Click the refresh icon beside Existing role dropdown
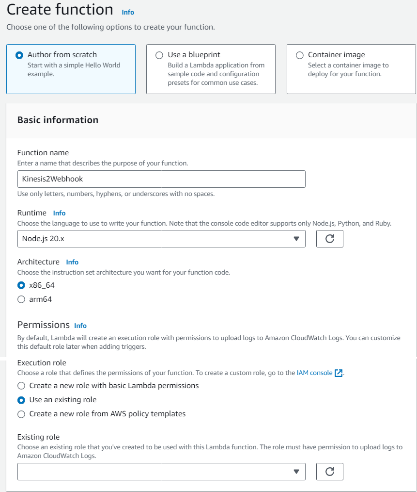417x492 pixels. click(x=329, y=471)
